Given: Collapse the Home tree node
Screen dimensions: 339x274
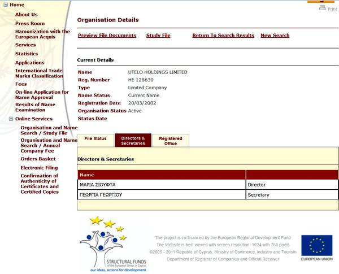Looking at the screenshot, I should 5,5.
